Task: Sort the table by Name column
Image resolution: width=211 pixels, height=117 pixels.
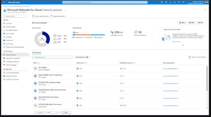Action: 36,63
